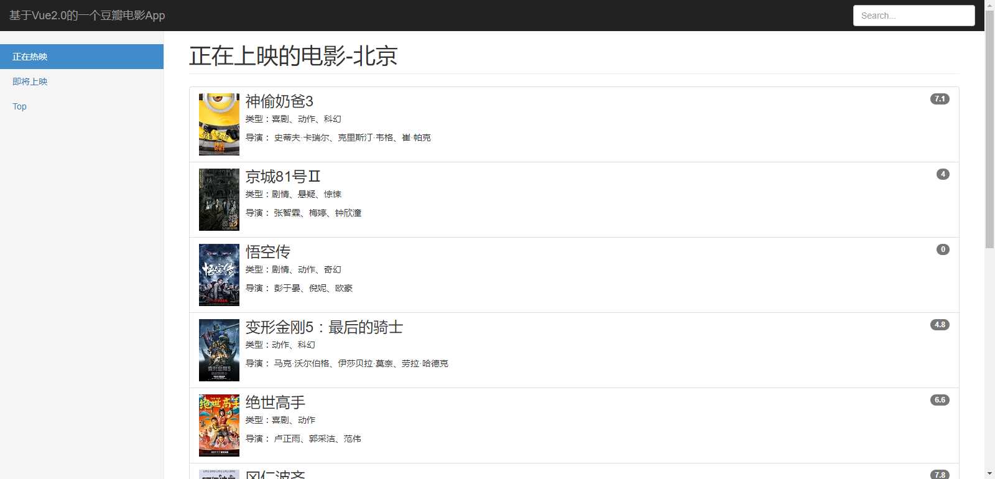The width and height of the screenshot is (995, 479).
Task: Open 悟空传 poster thumbnail
Action: coord(219,275)
